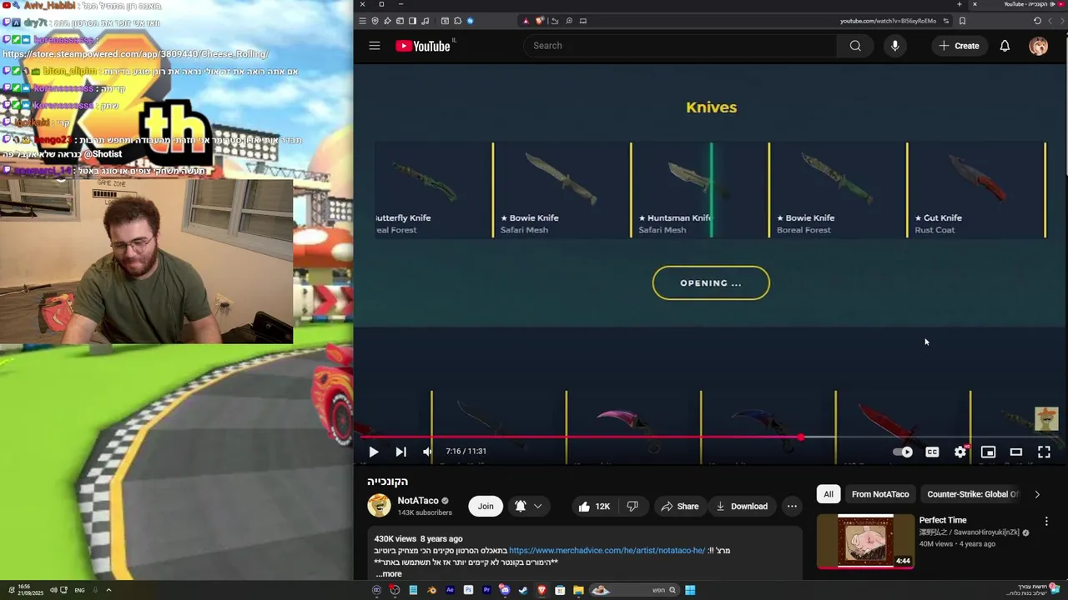The width and height of the screenshot is (1068, 600).
Task: Click the YouTube search magnifier button
Action: click(855, 46)
